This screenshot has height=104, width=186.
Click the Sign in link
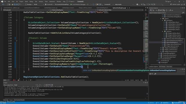pyautogui.click(x=168, y=1)
